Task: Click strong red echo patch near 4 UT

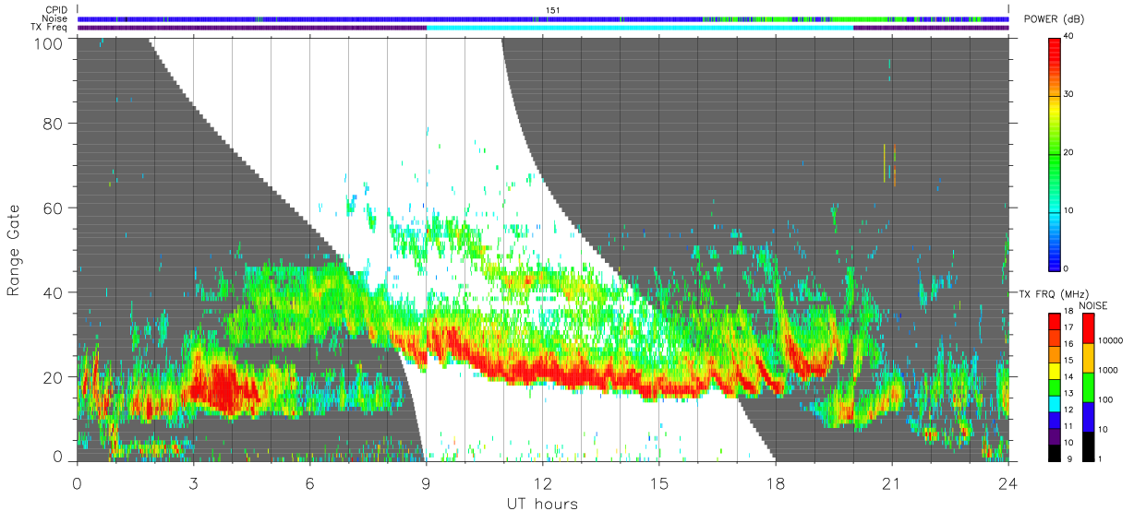Action: [x=222, y=387]
